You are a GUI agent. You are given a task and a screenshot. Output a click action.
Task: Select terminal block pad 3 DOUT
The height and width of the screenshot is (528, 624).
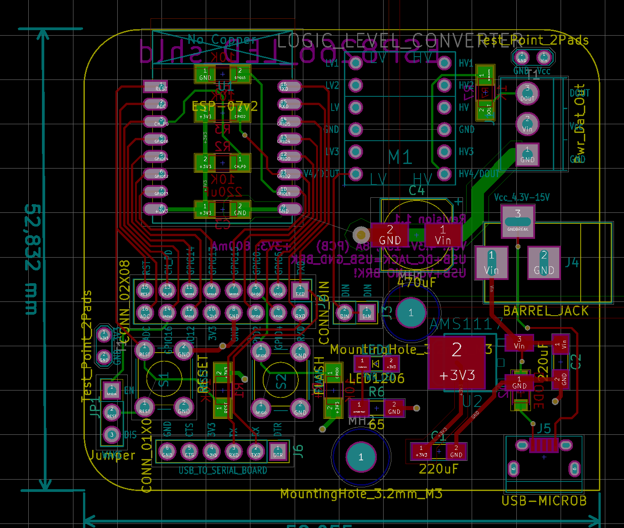[527, 93]
